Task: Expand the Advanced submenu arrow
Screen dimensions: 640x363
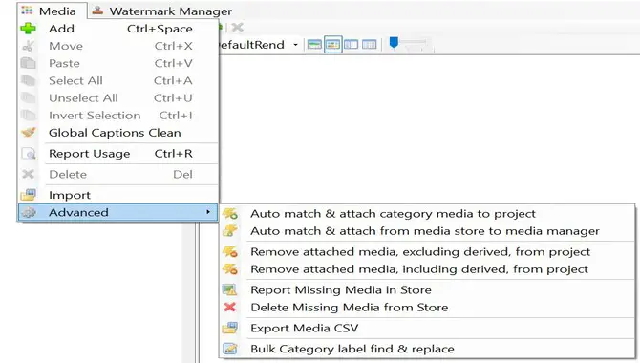Action: [x=208, y=212]
